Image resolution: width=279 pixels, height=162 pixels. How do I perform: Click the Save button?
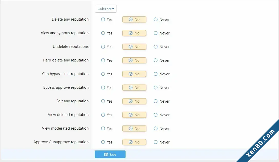click(x=110, y=154)
